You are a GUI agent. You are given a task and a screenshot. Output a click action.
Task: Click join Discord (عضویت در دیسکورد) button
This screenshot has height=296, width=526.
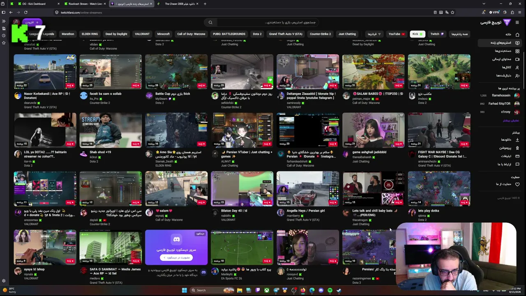point(176,258)
